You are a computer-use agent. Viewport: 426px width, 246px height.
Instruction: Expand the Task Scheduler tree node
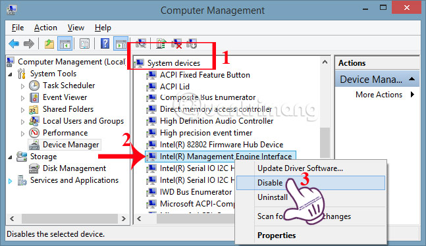(22, 86)
